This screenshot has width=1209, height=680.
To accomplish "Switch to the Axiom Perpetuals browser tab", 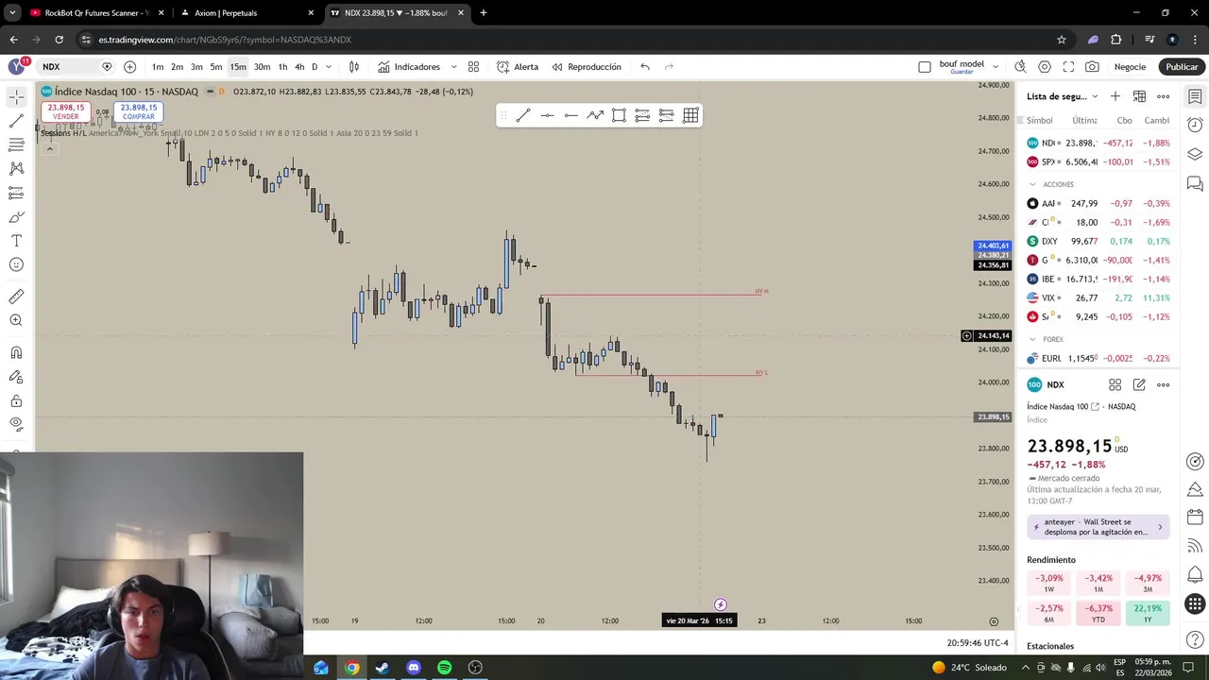I will pyautogui.click(x=247, y=13).
